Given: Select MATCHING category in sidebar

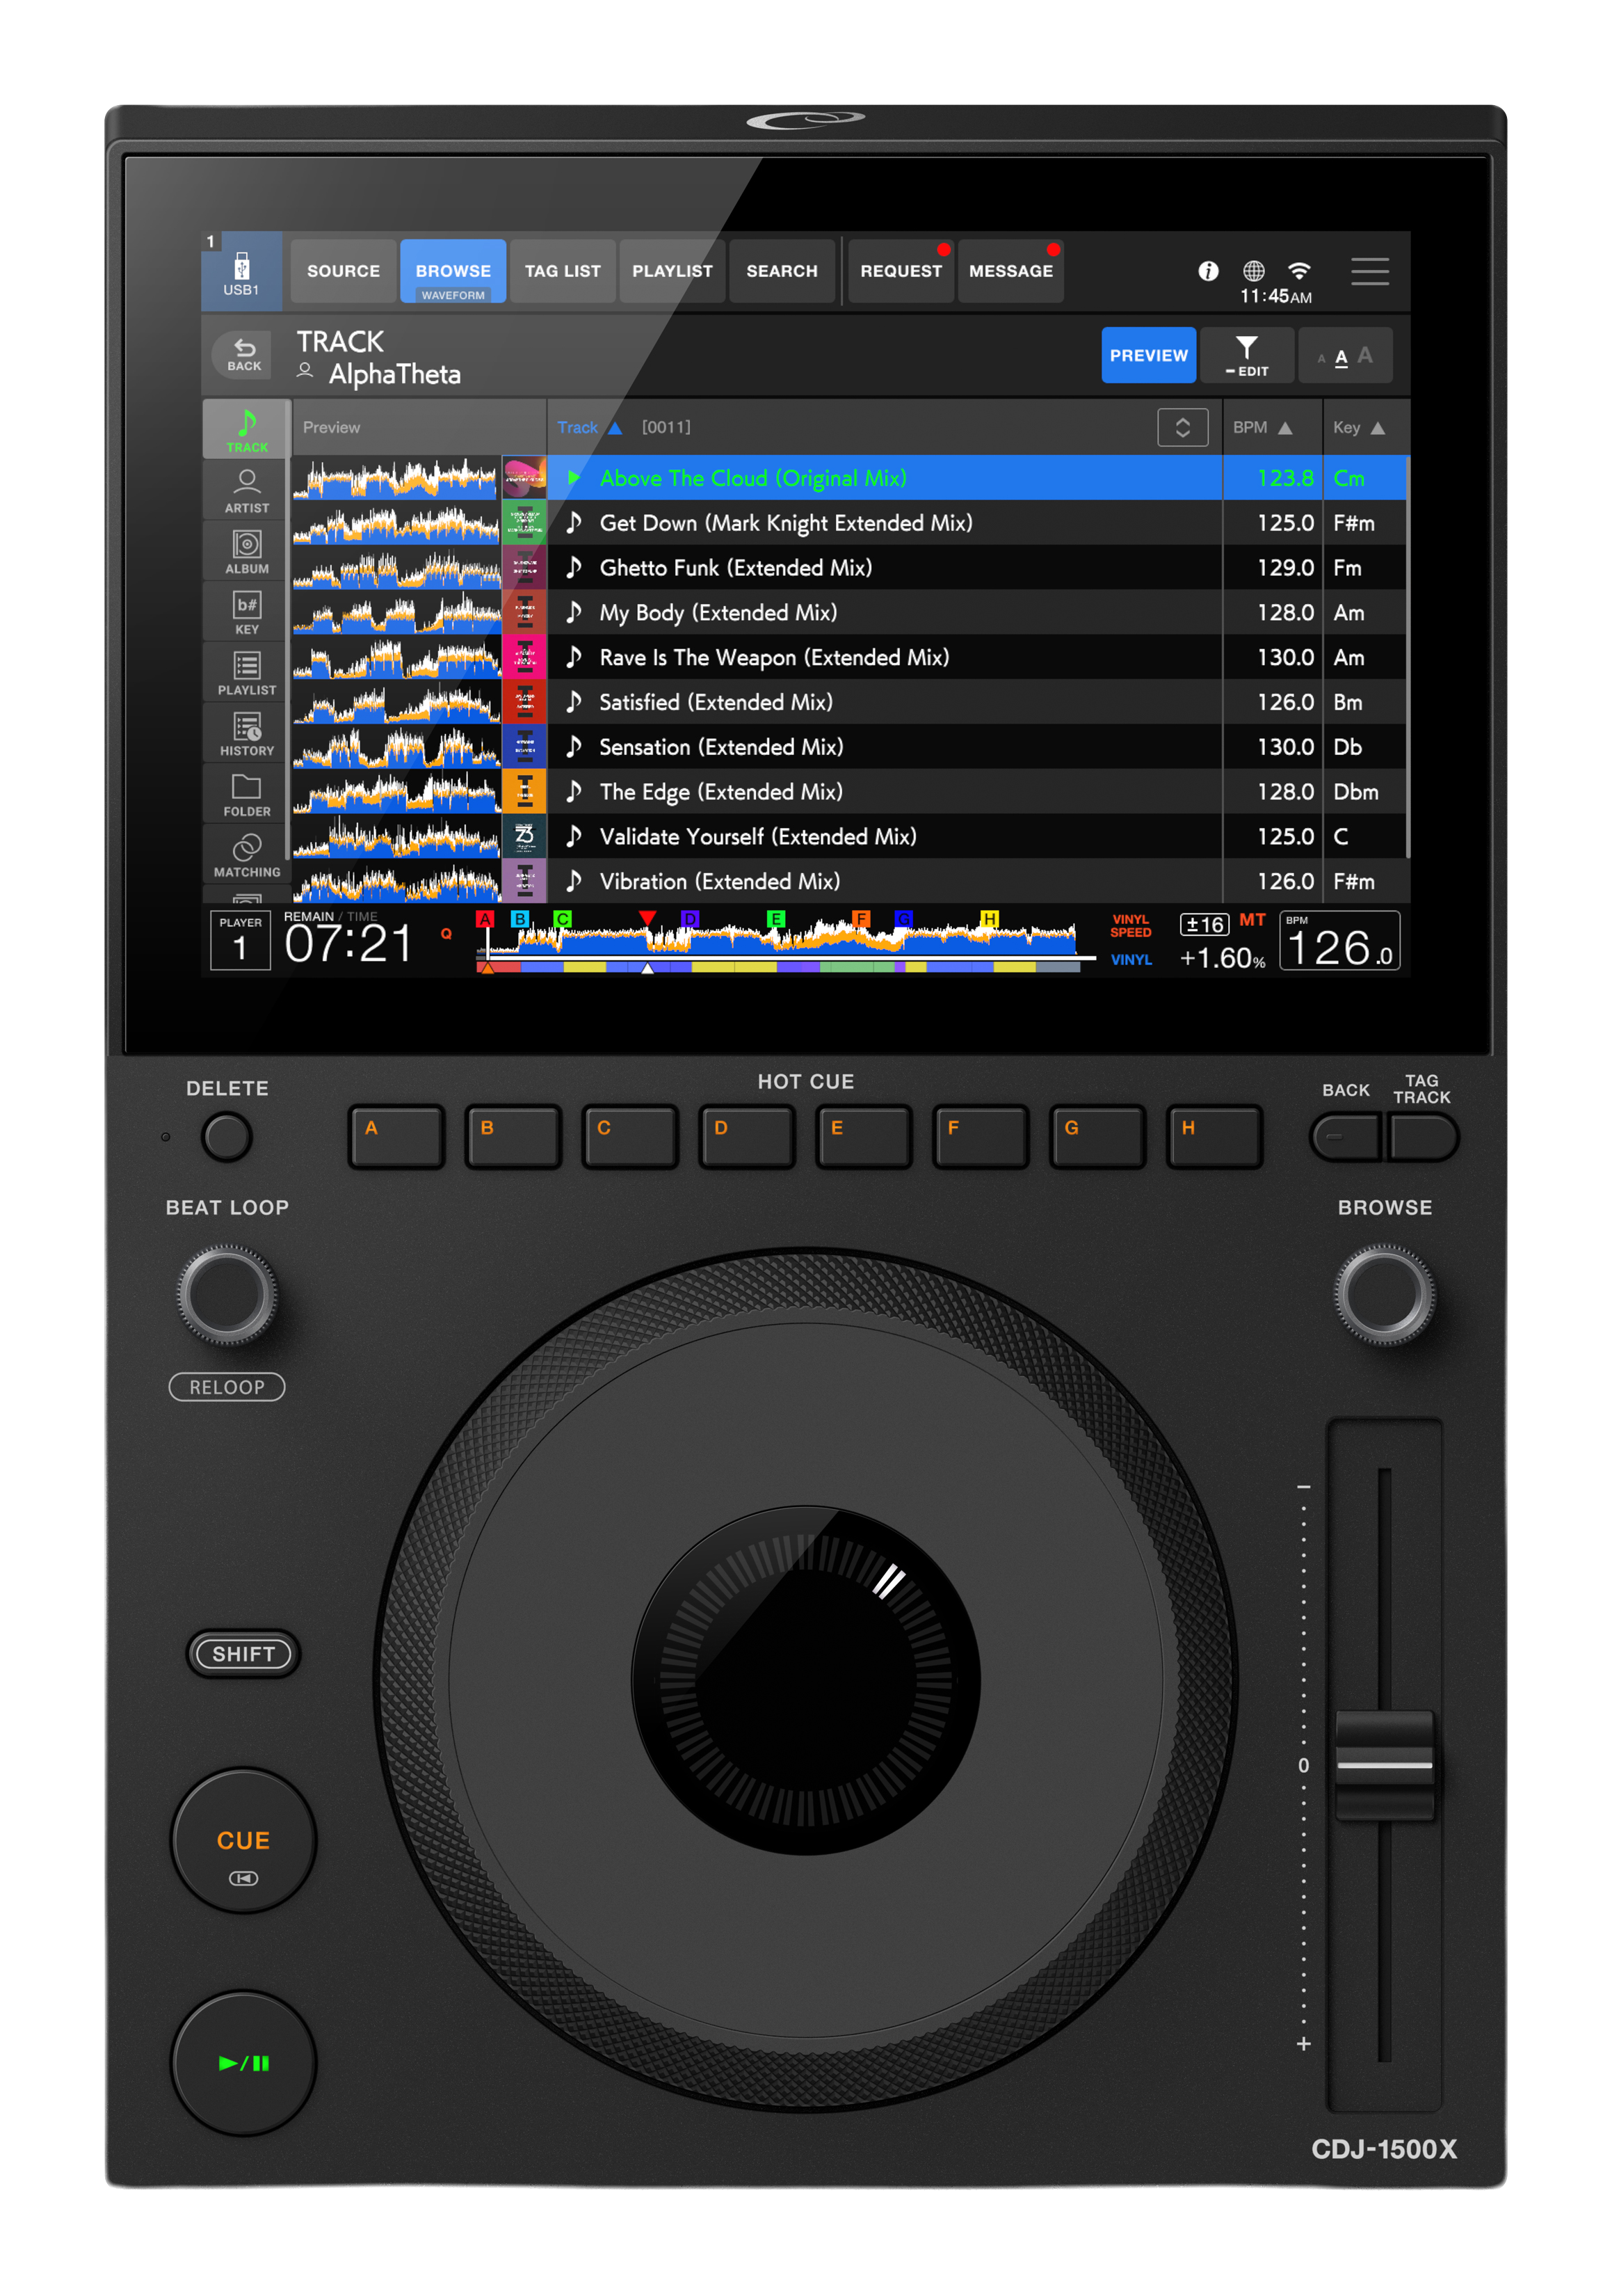Looking at the screenshot, I should click(x=247, y=855).
